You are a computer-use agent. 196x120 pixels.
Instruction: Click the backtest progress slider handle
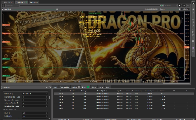(57, 9)
